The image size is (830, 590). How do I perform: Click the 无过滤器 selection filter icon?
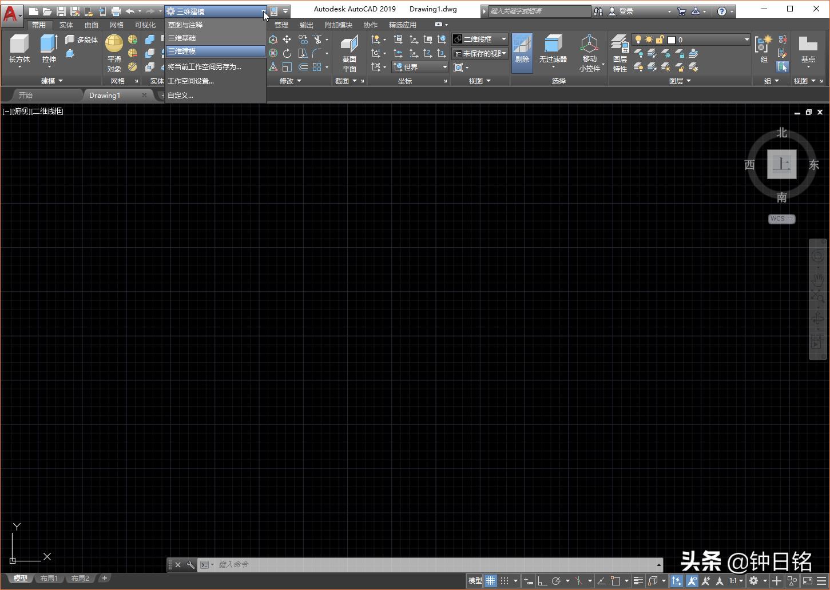pyautogui.click(x=553, y=52)
